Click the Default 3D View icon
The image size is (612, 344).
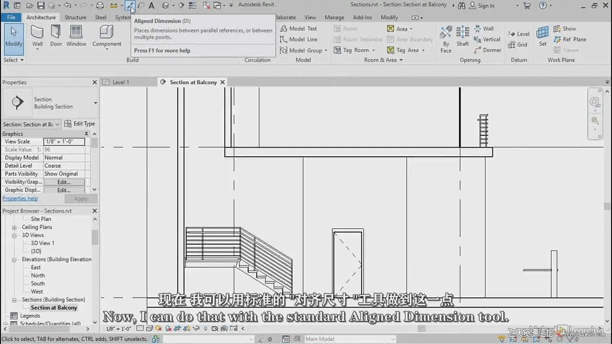coord(165,6)
